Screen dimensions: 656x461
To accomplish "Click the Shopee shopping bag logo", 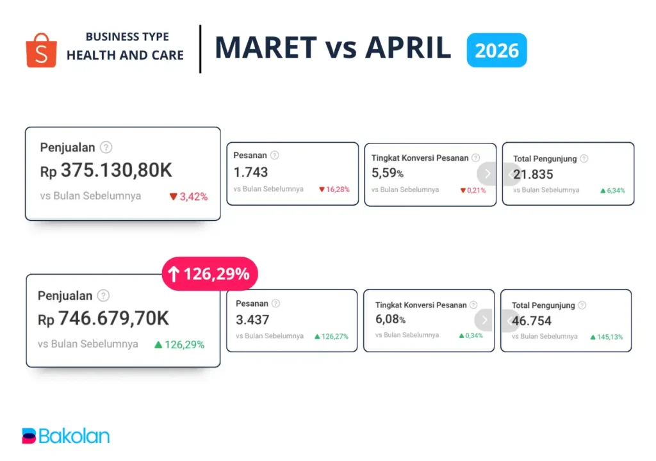I will (41, 51).
